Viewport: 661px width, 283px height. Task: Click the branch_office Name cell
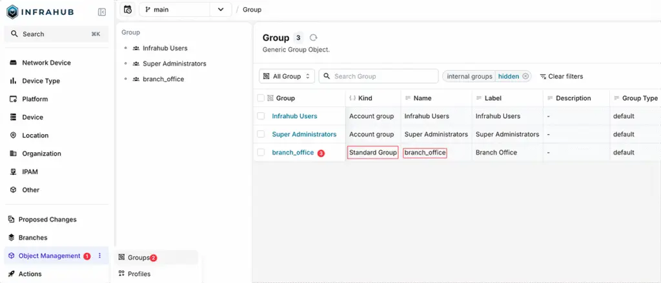425,152
